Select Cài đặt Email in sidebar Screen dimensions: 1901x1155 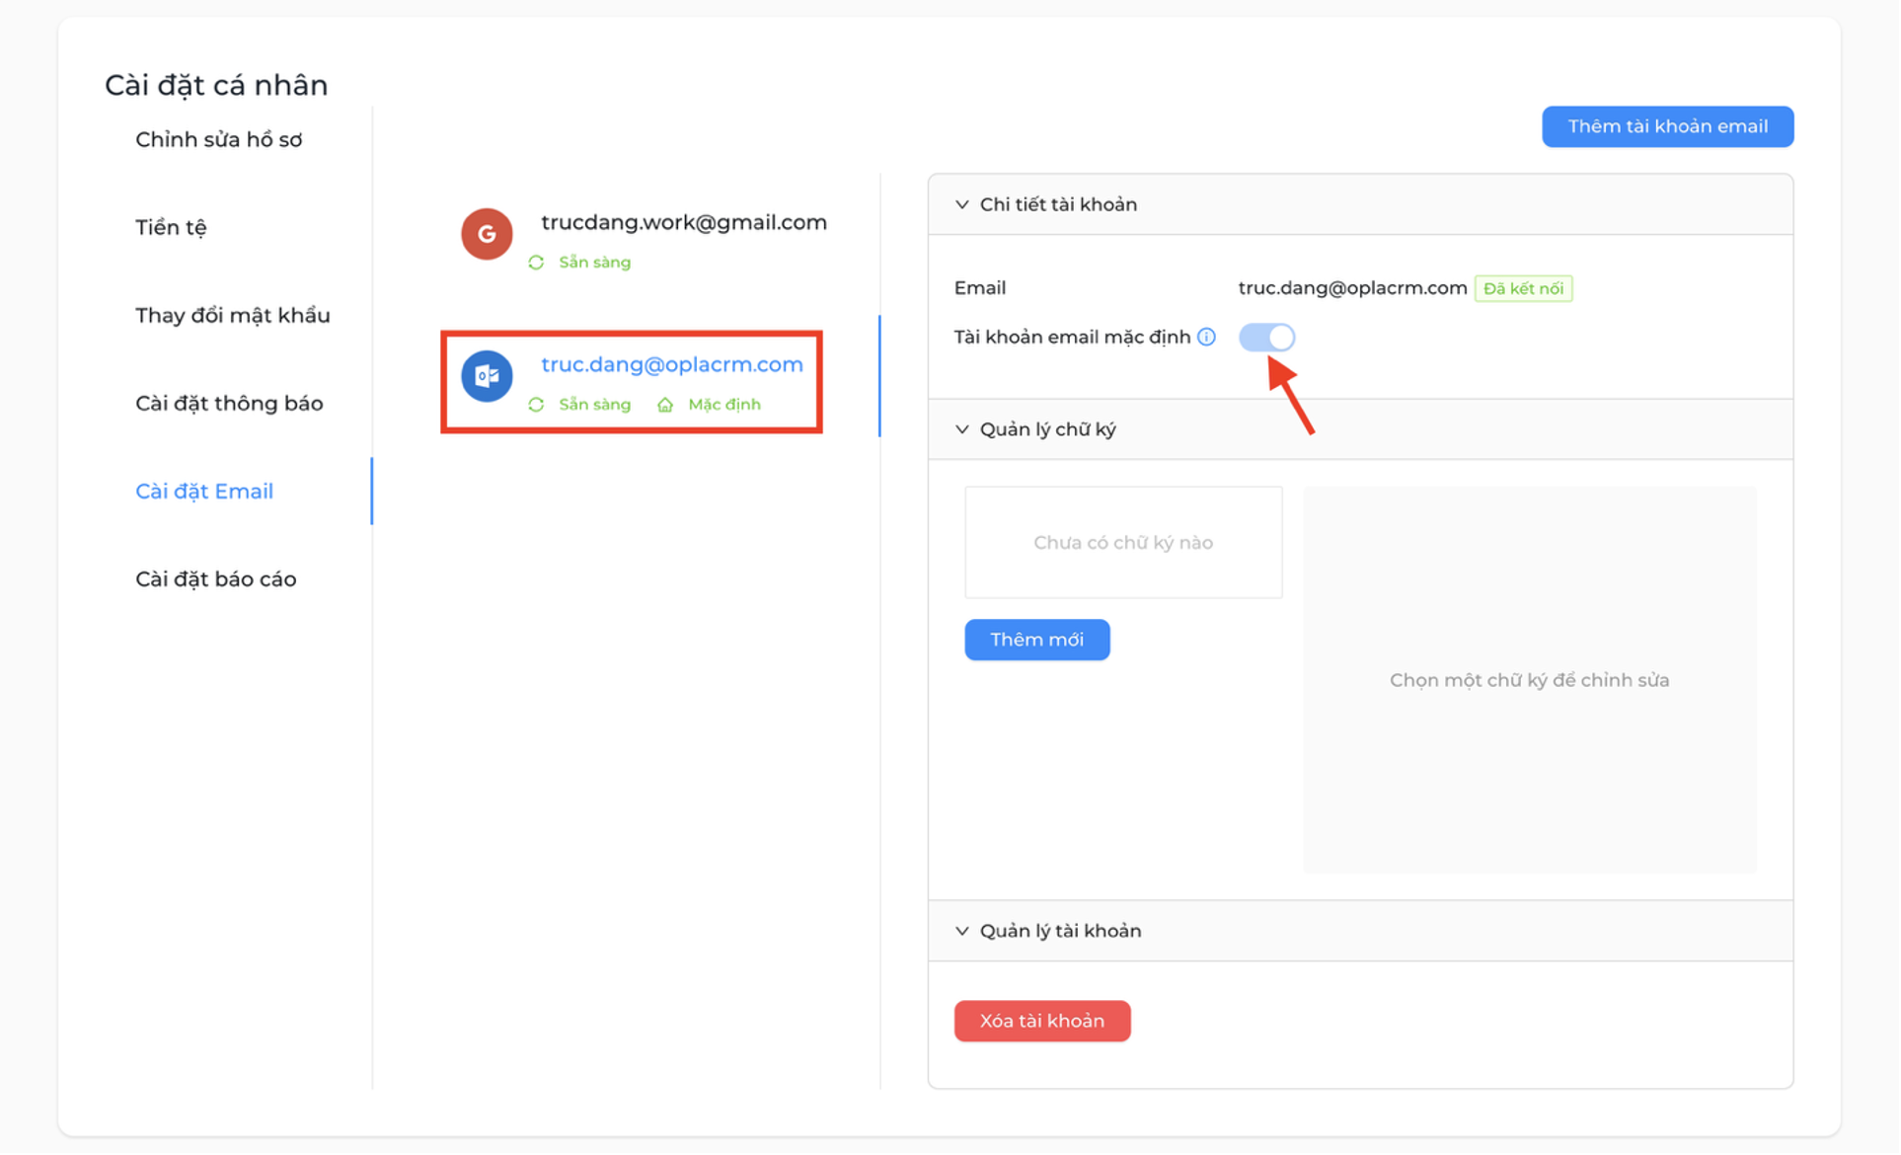(204, 492)
